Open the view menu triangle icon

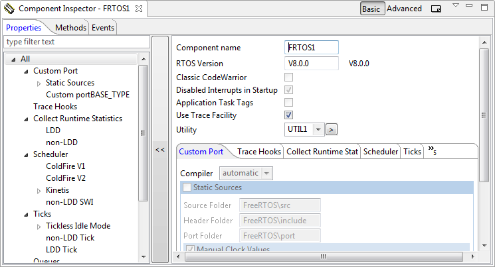coord(456,6)
